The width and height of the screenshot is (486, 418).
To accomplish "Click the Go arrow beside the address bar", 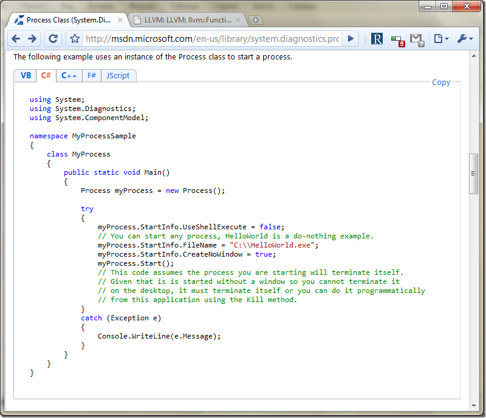I will 351,39.
